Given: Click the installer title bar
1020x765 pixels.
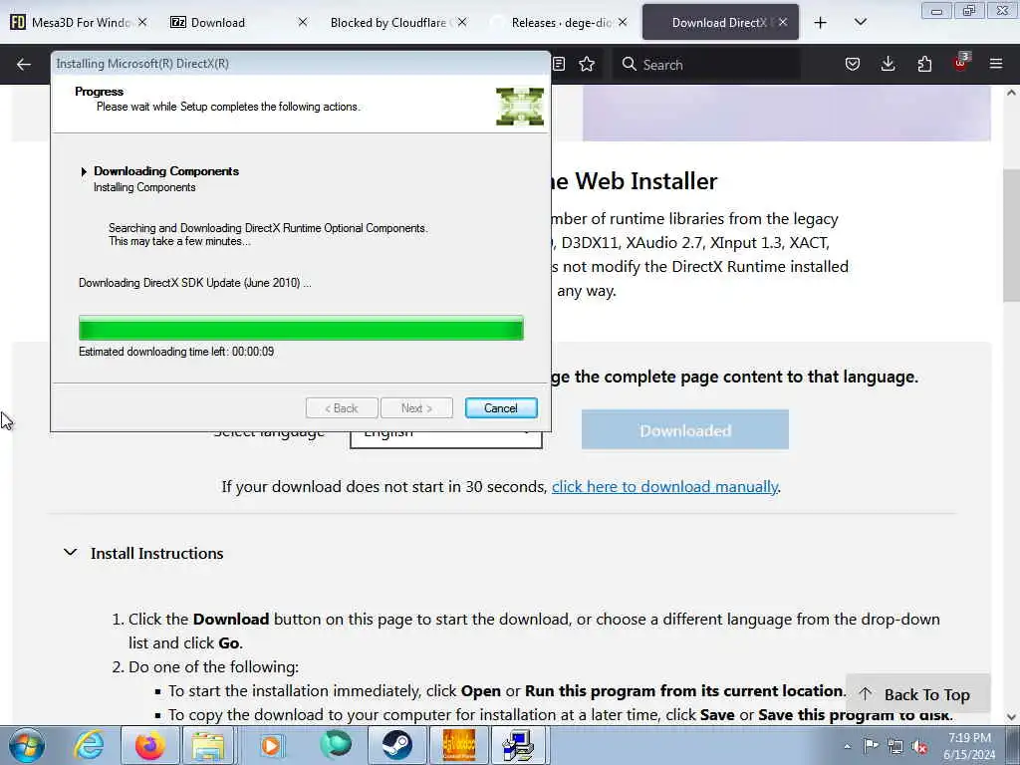Looking at the screenshot, I should click(301, 63).
